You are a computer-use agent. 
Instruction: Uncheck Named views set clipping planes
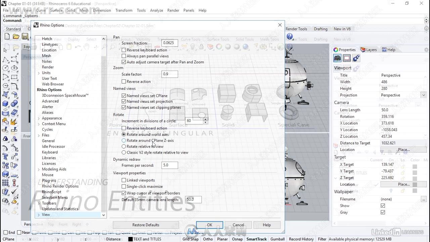124,108
